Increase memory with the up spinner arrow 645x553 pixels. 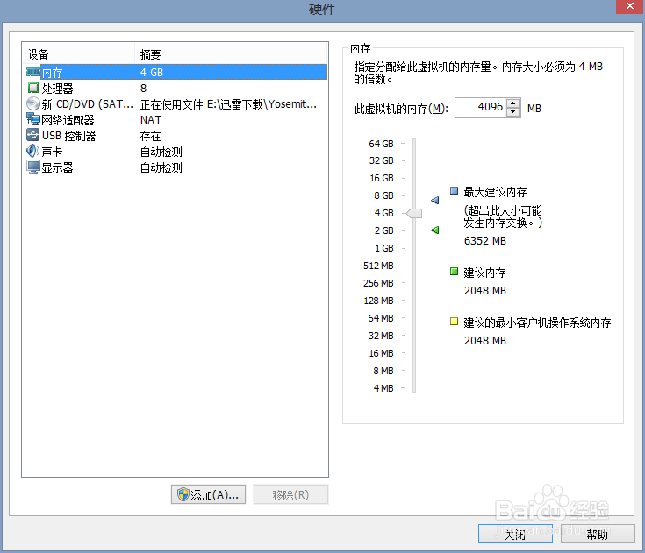click(513, 103)
